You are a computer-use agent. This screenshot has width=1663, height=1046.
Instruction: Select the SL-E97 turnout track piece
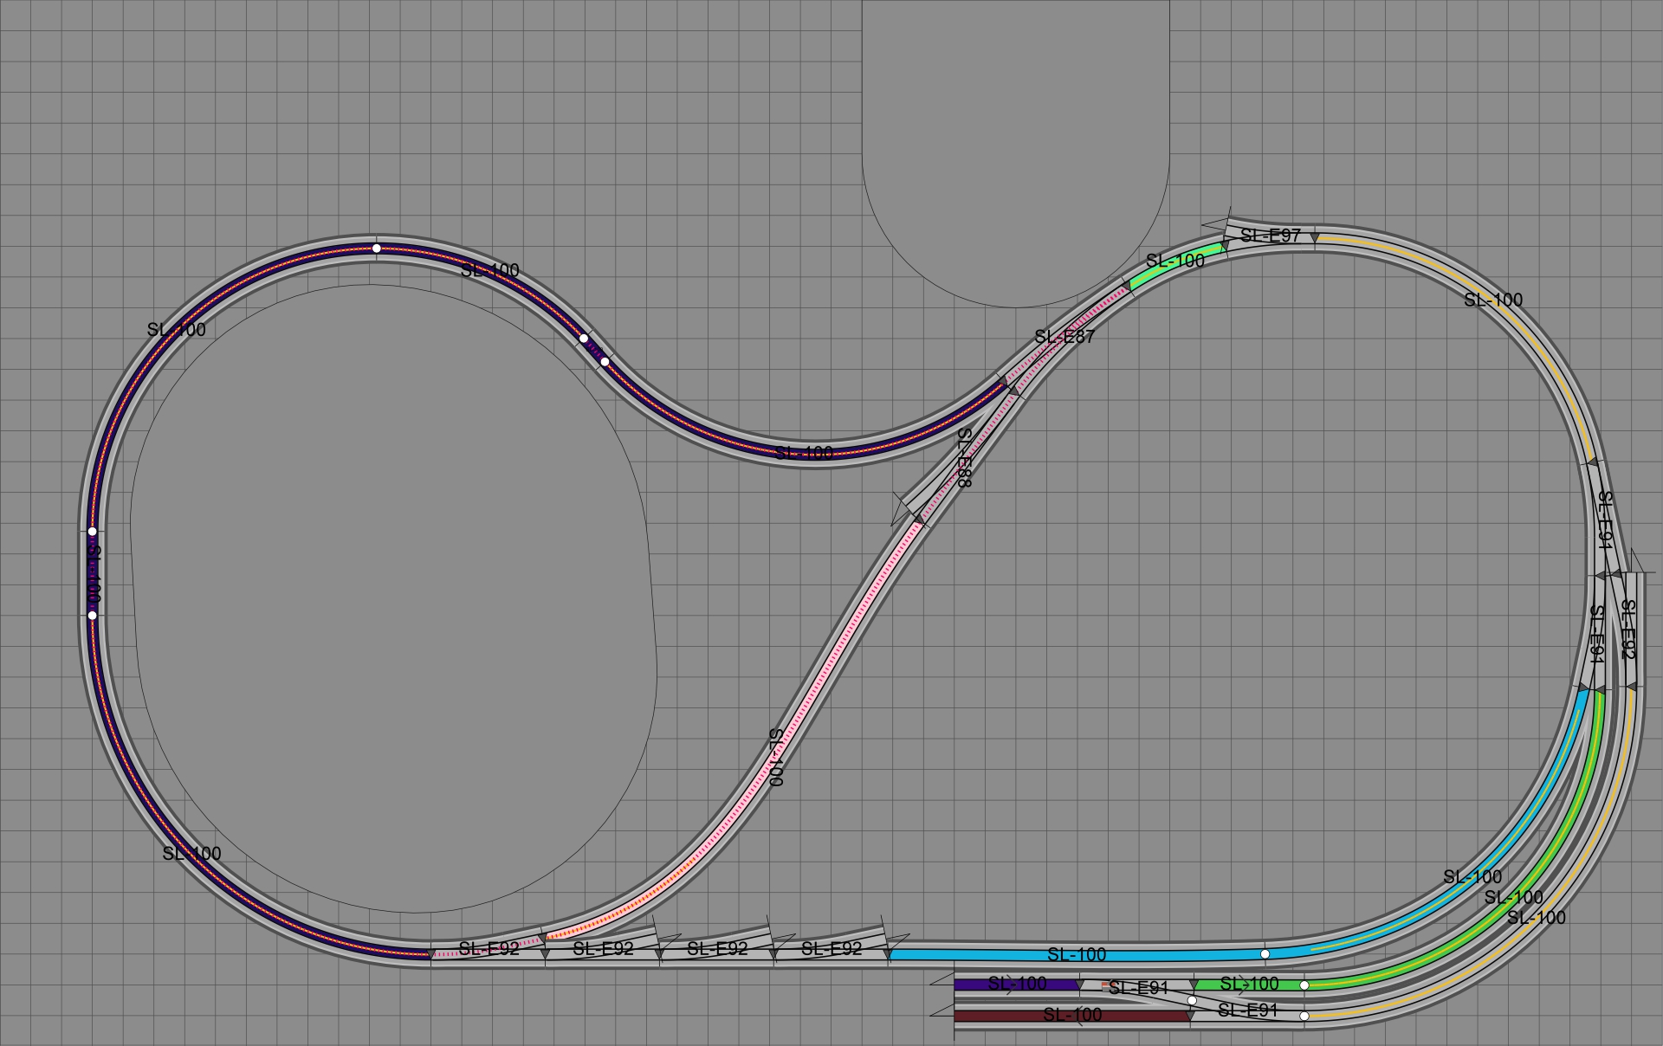coord(1270,236)
